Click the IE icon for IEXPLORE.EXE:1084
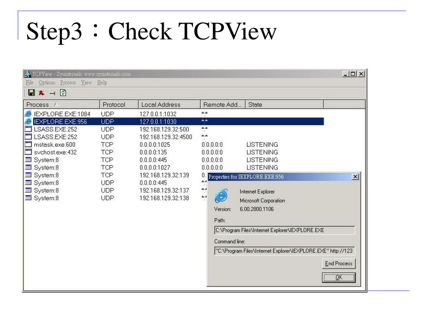Image resolution: width=431 pixels, height=323 pixels. click(x=28, y=114)
